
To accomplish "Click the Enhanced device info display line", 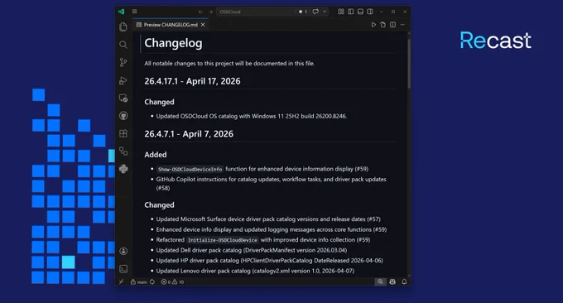I will [271, 229].
